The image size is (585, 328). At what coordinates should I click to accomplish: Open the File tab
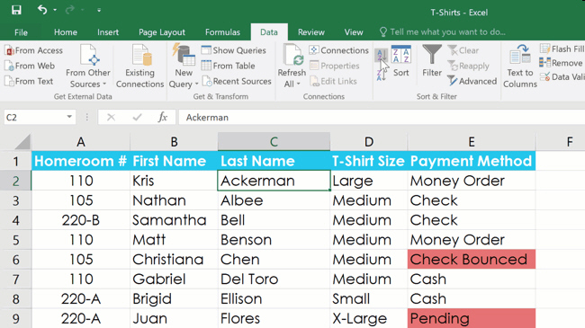(21, 32)
